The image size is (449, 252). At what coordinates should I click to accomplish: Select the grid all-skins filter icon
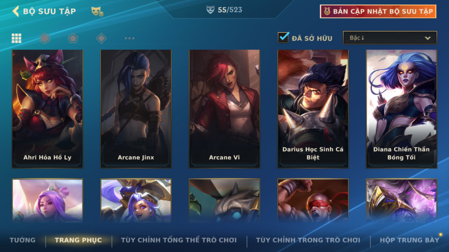[16, 38]
